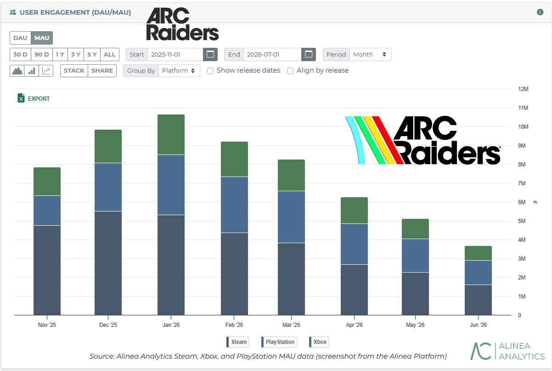The height and width of the screenshot is (371, 552).
Task: Select the MAU metric toggle
Action: [x=42, y=38]
